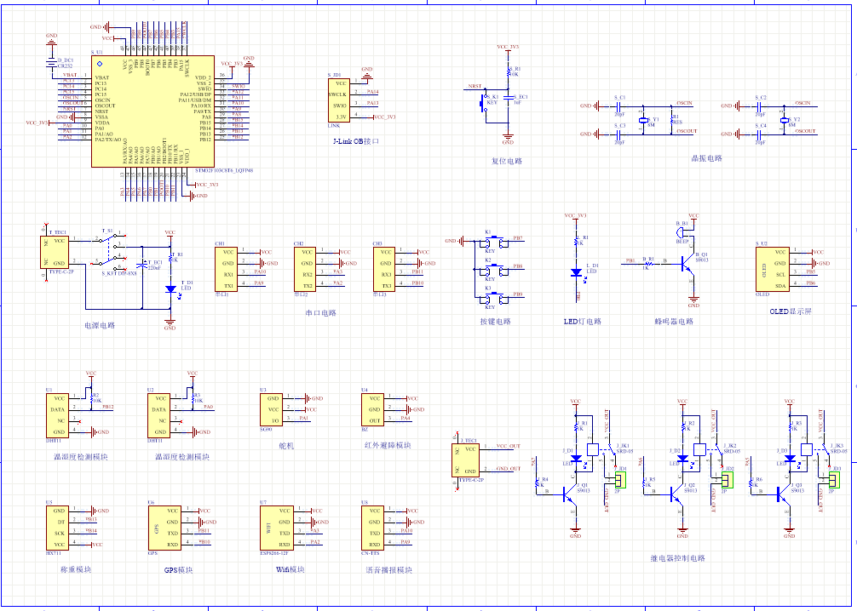
Task: Click the S_Y1 crystal oscillator symbol
Action: pyautogui.click(x=644, y=122)
